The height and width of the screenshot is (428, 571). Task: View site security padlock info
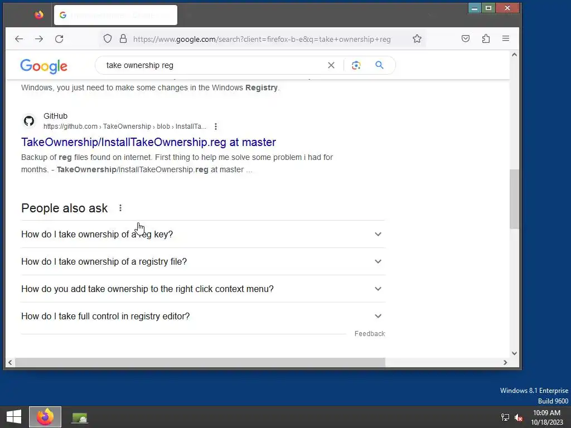pos(123,38)
